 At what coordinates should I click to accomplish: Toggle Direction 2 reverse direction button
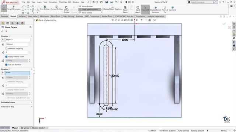point(3,73)
